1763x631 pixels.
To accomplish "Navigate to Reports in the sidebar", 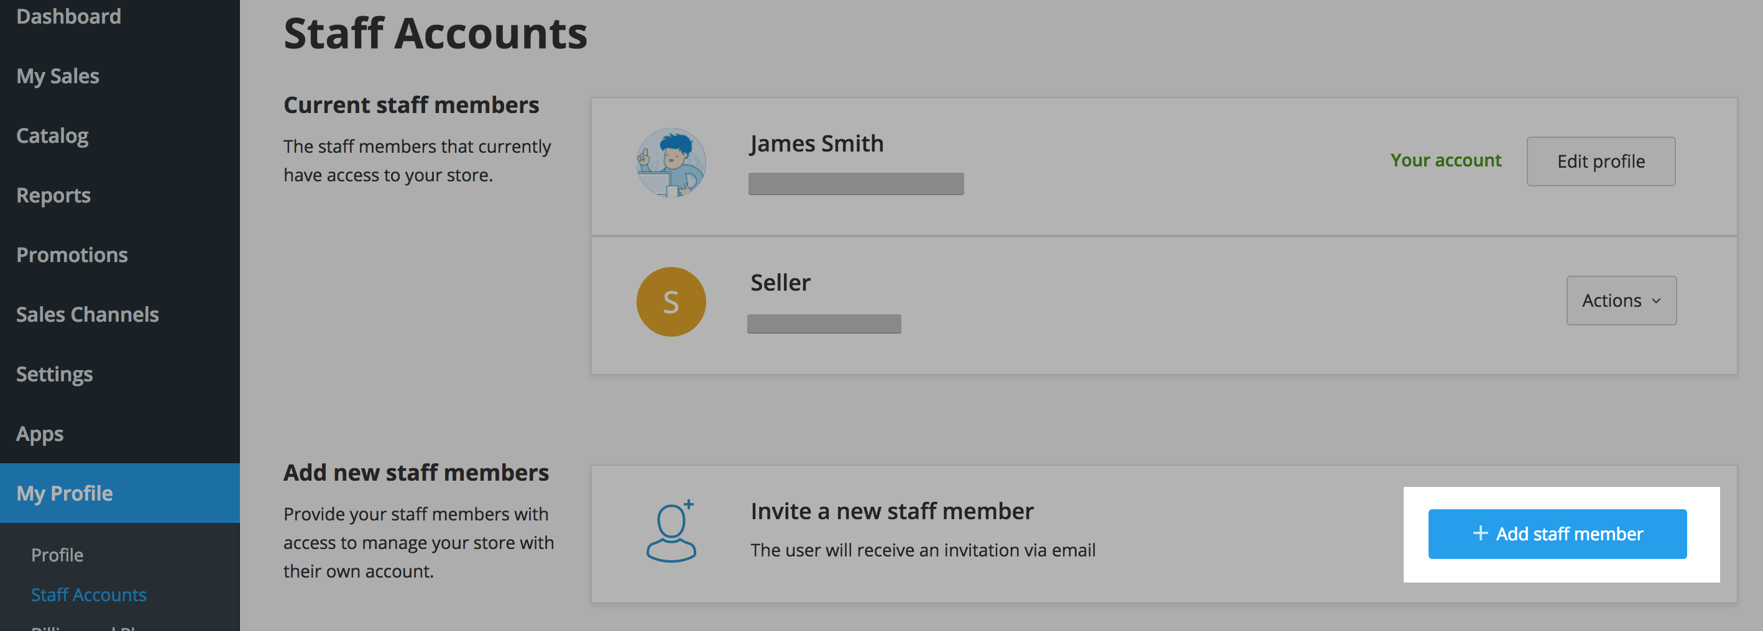I will (x=53, y=196).
